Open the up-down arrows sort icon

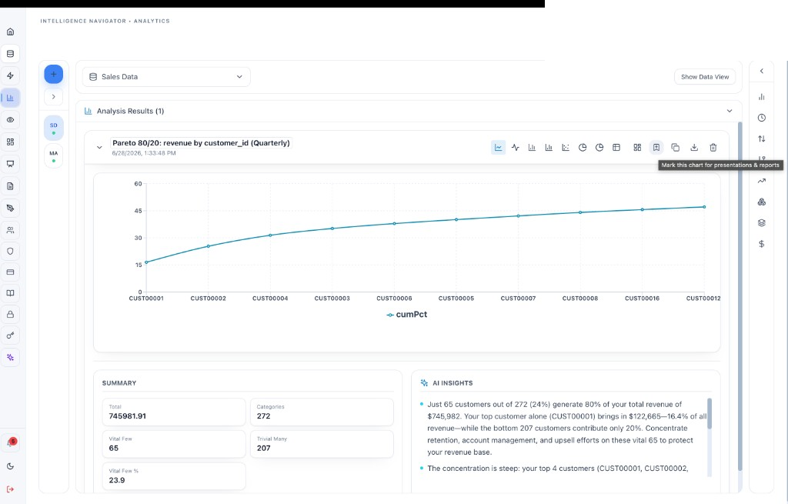click(x=762, y=139)
